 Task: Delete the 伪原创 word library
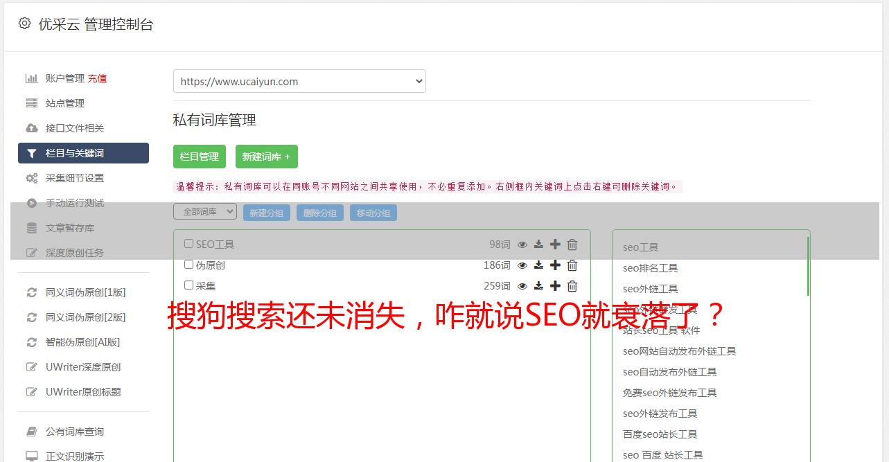572,265
